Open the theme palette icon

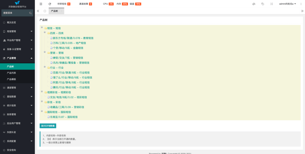click(x=254, y=4)
